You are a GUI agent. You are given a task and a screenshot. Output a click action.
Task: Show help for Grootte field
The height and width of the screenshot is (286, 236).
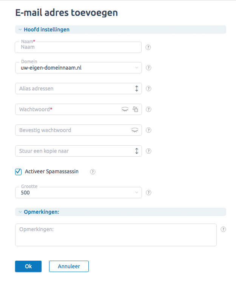pyautogui.click(x=148, y=193)
